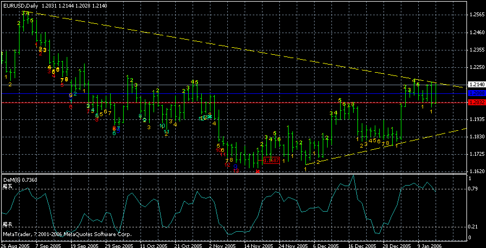This screenshot has width=486, height=248.
Task: Select the red boxed 1.1637 price label
Action: pos(271,161)
